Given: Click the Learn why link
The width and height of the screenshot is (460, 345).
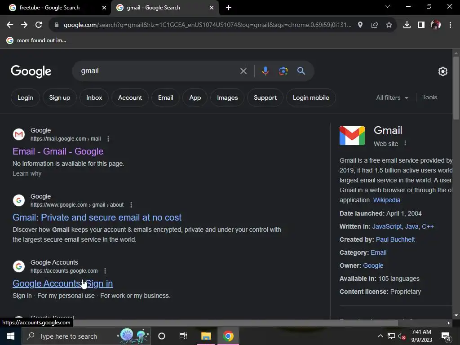Looking at the screenshot, I should coord(27,173).
